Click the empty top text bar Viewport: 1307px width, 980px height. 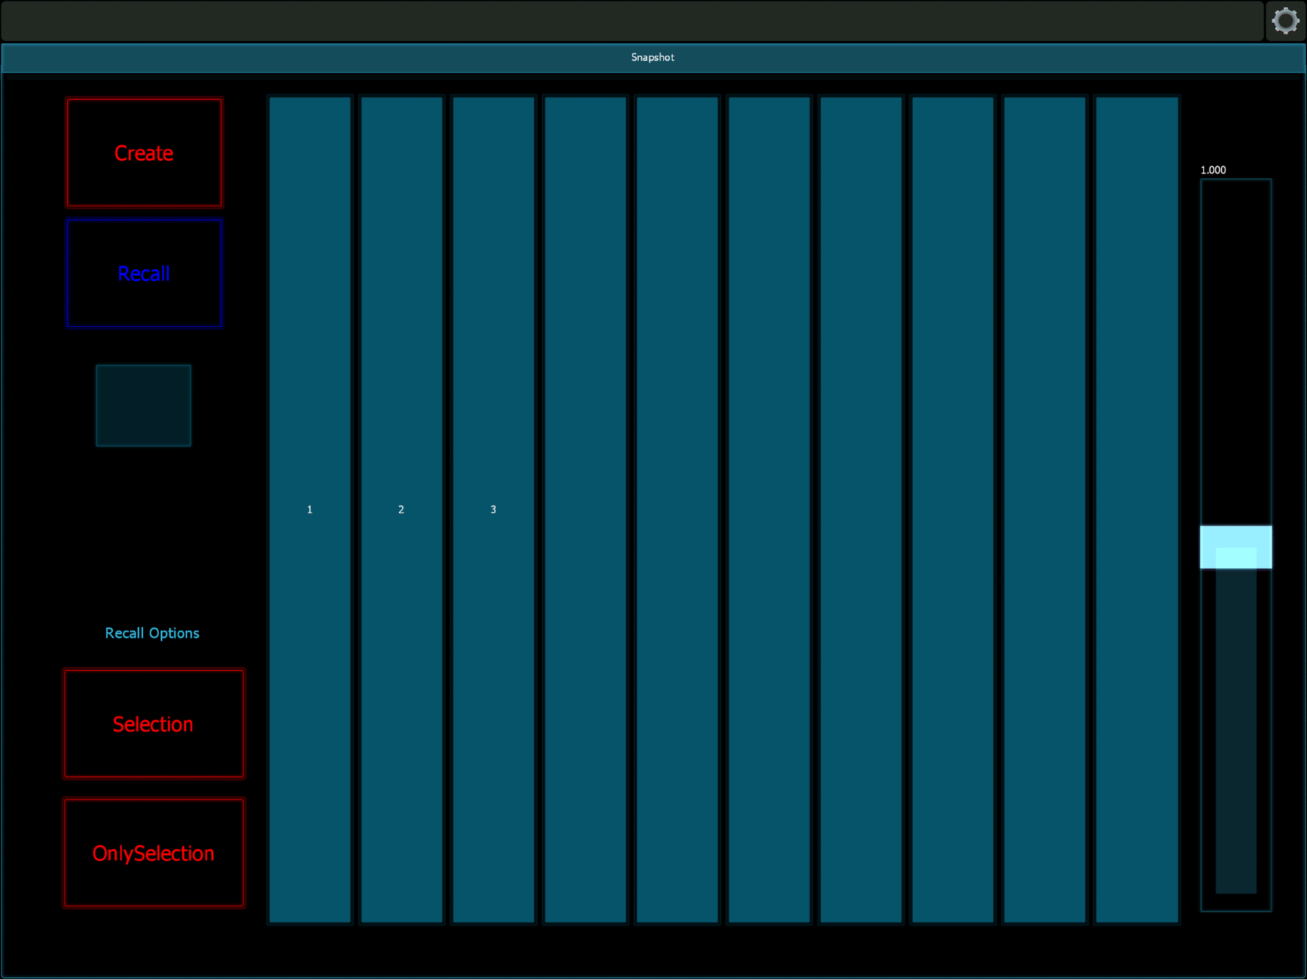point(632,21)
